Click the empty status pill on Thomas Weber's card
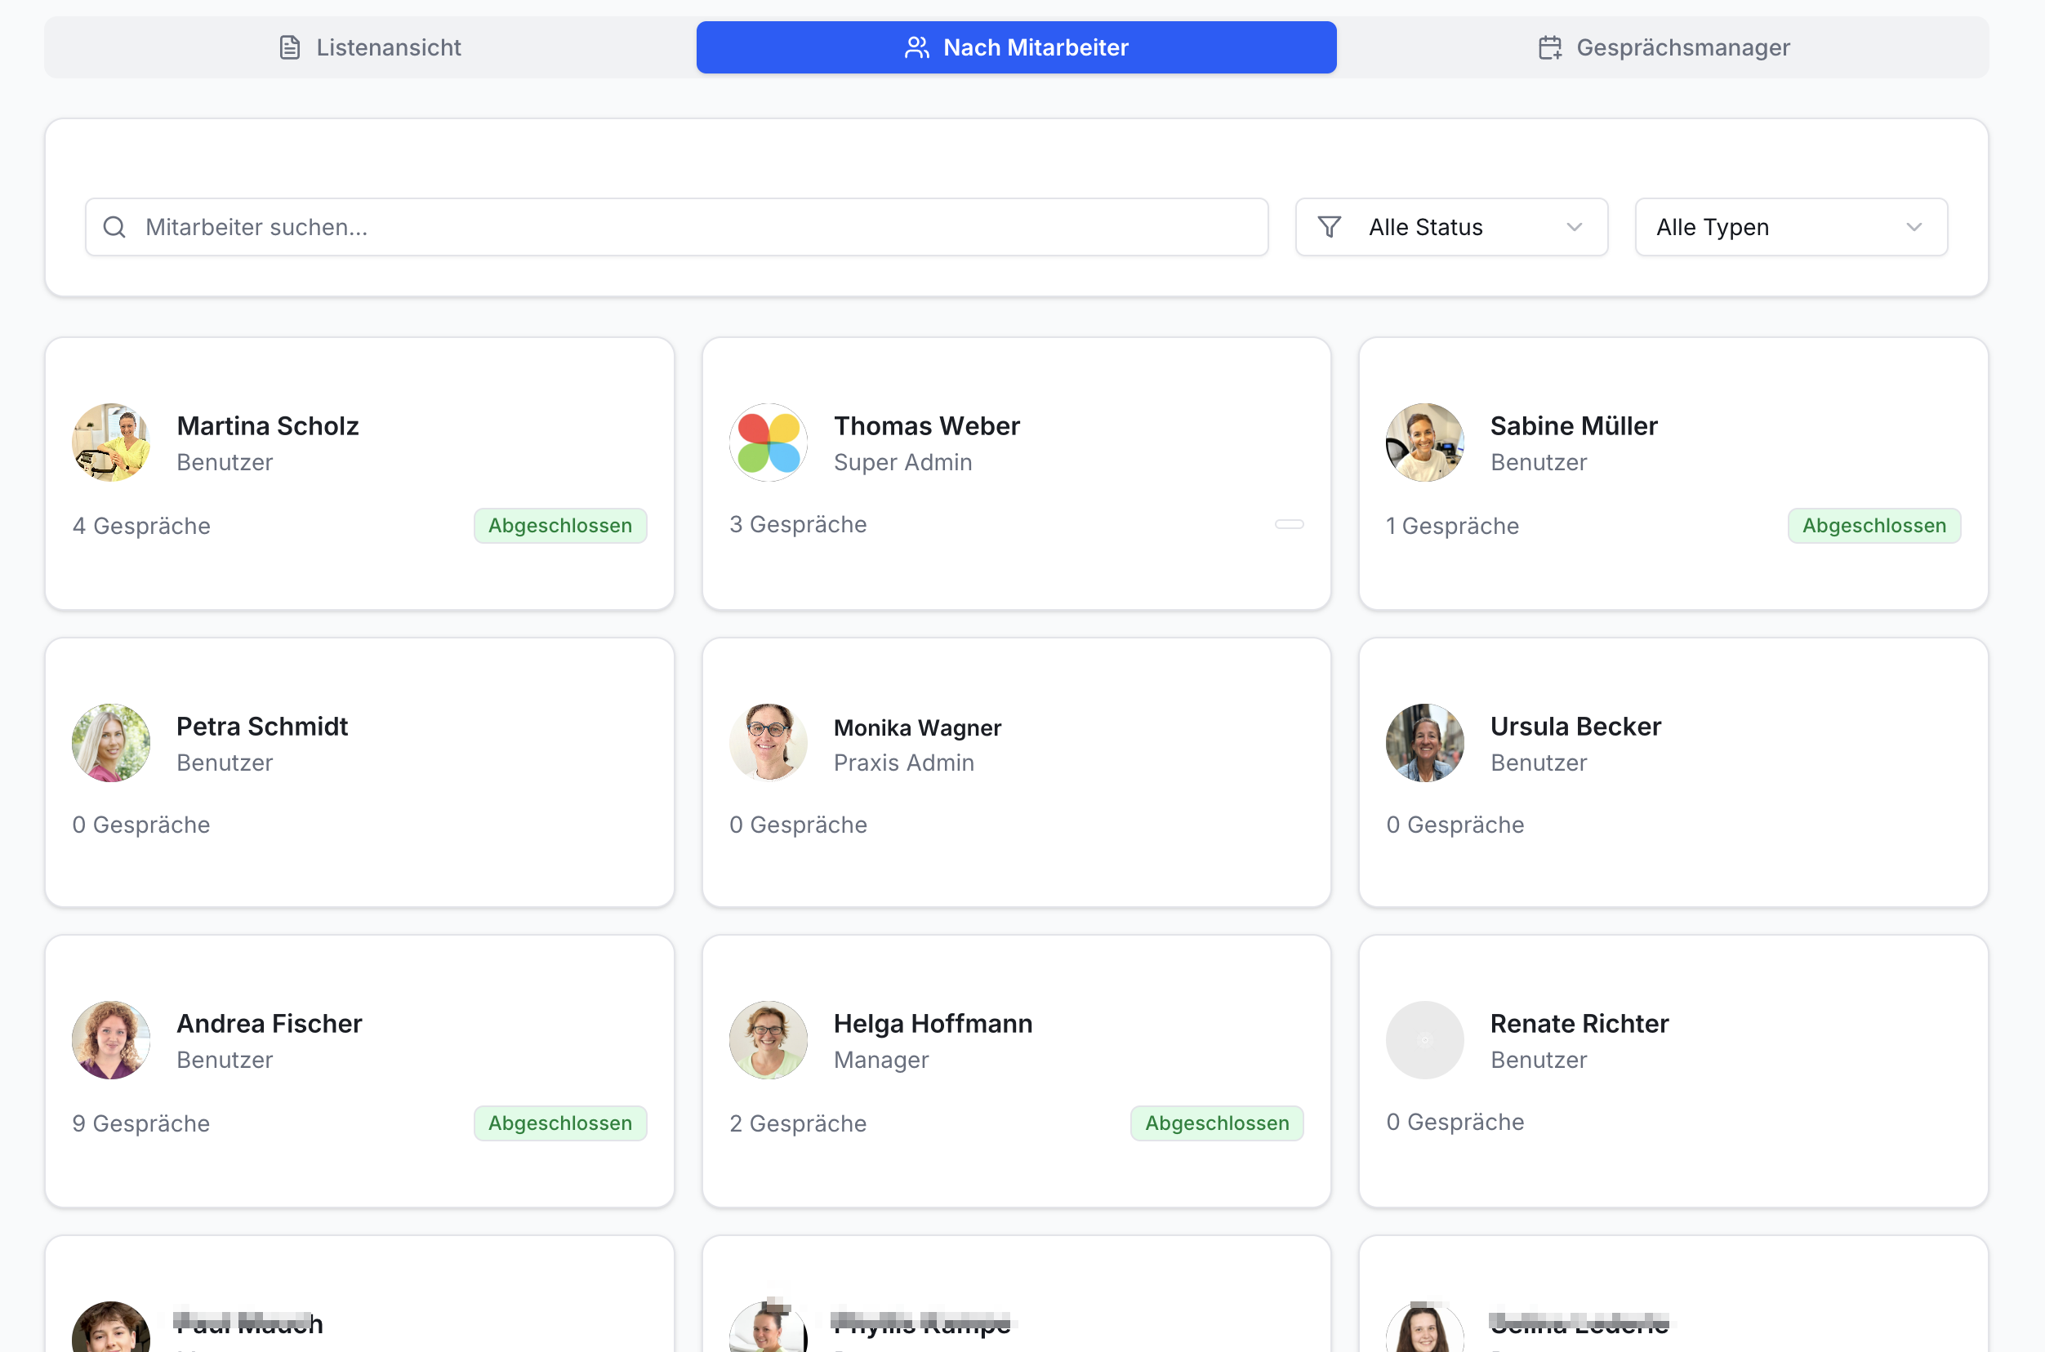Screen dimensions: 2045x1352 point(1289,524)
